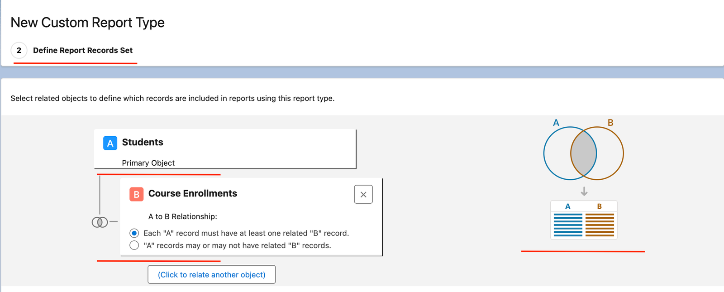Click the "Course Enrollments" object title
724x292 pixels.
[x=192, y=193]
